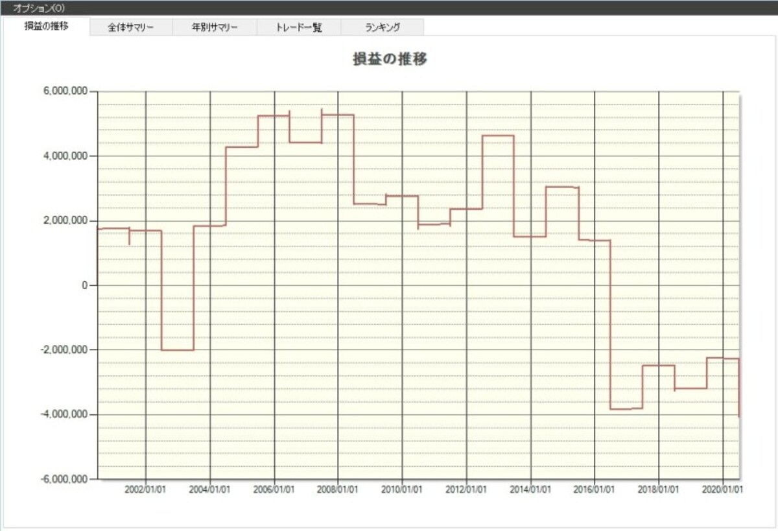
Task: Click the 6,000,000 y-axis label
Action: tap(65, 92)
